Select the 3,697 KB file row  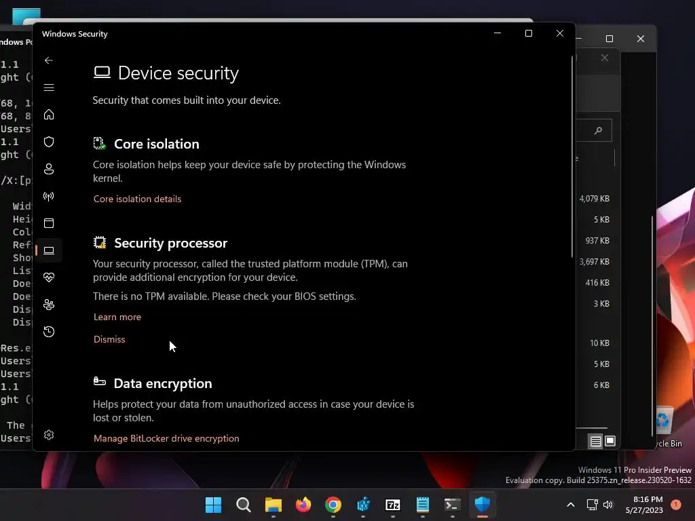595,262
